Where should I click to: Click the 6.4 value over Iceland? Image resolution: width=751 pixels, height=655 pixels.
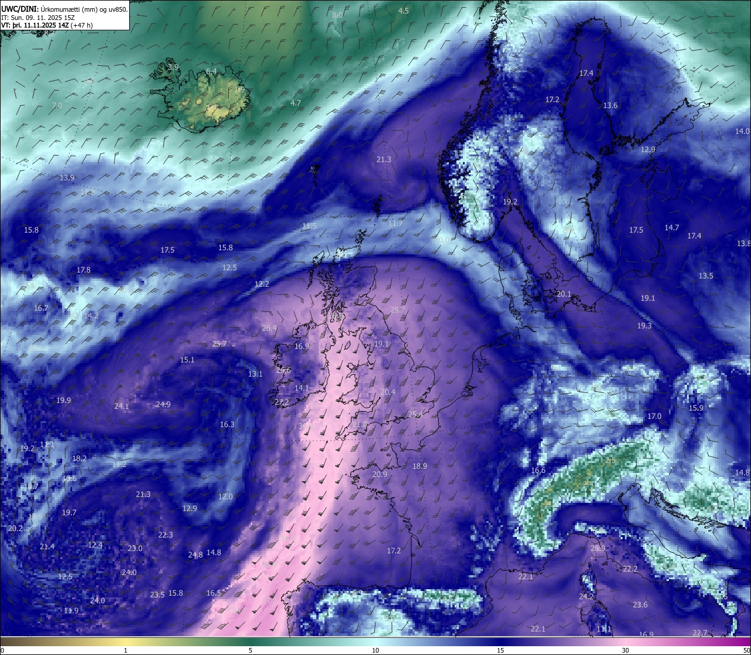coord(211,71)
